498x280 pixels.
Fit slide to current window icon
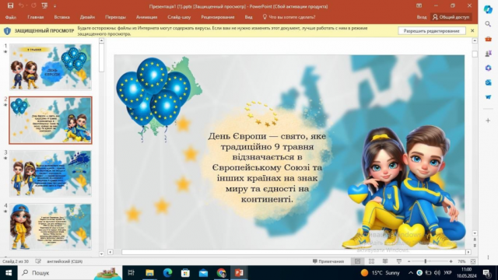(473, 261)
